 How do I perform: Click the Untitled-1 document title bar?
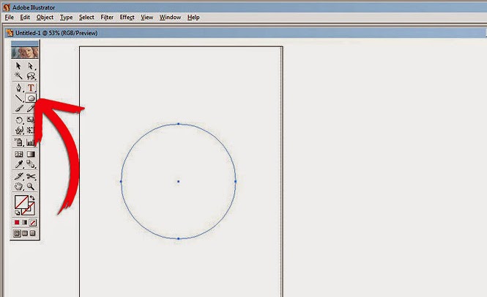tap(245, 33)
